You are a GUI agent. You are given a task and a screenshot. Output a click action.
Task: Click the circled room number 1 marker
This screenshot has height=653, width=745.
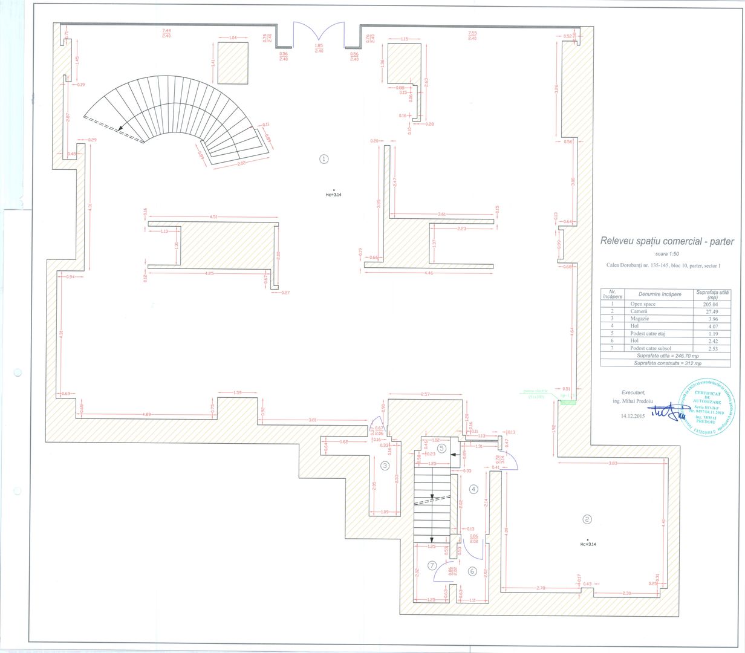(324, 159)
